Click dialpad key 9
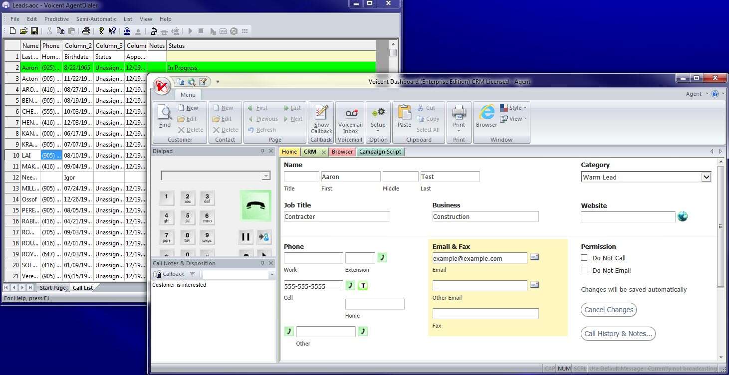The image size is (729, 375). 207,237
